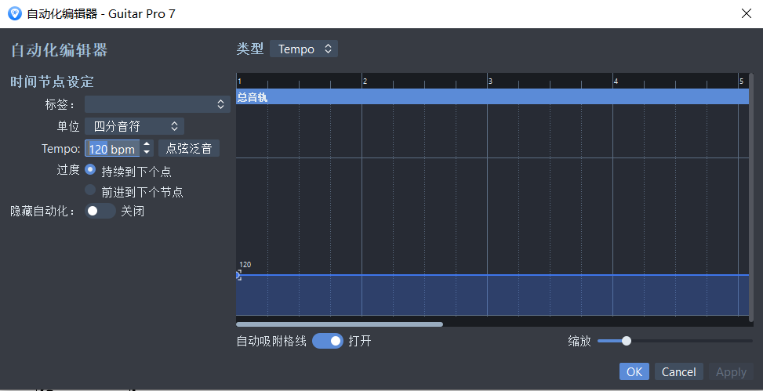The height and width of the screenshot is (391, 763).
Task: Select the 持续到下个点 radio option
Action: click(x=91, y=170)
